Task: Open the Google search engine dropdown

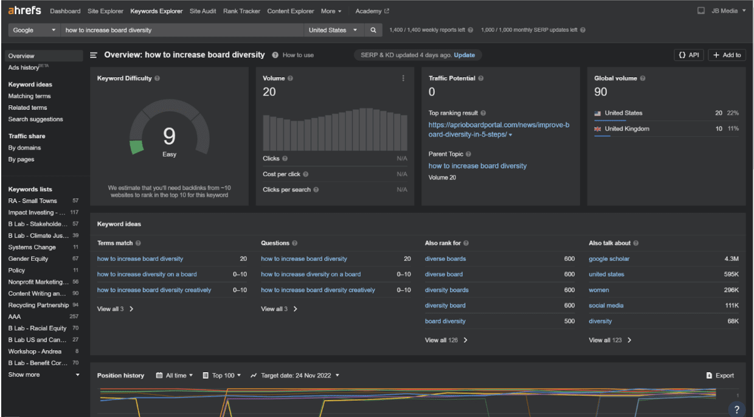Action: point(33,29)
